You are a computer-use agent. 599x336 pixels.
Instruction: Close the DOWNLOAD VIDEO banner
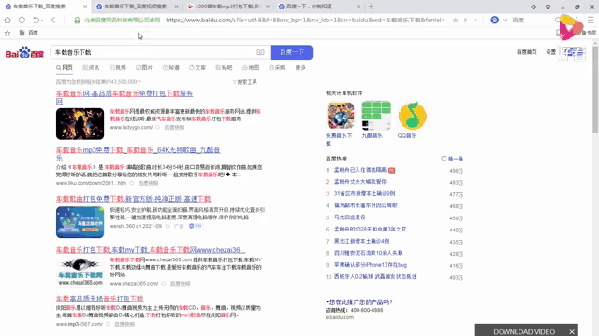click(x=572, y=332)
